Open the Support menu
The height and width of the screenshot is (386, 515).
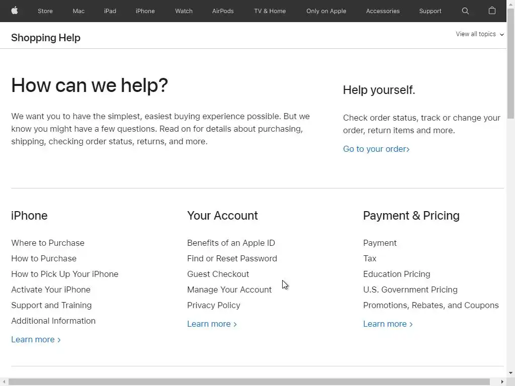point(430,11)
